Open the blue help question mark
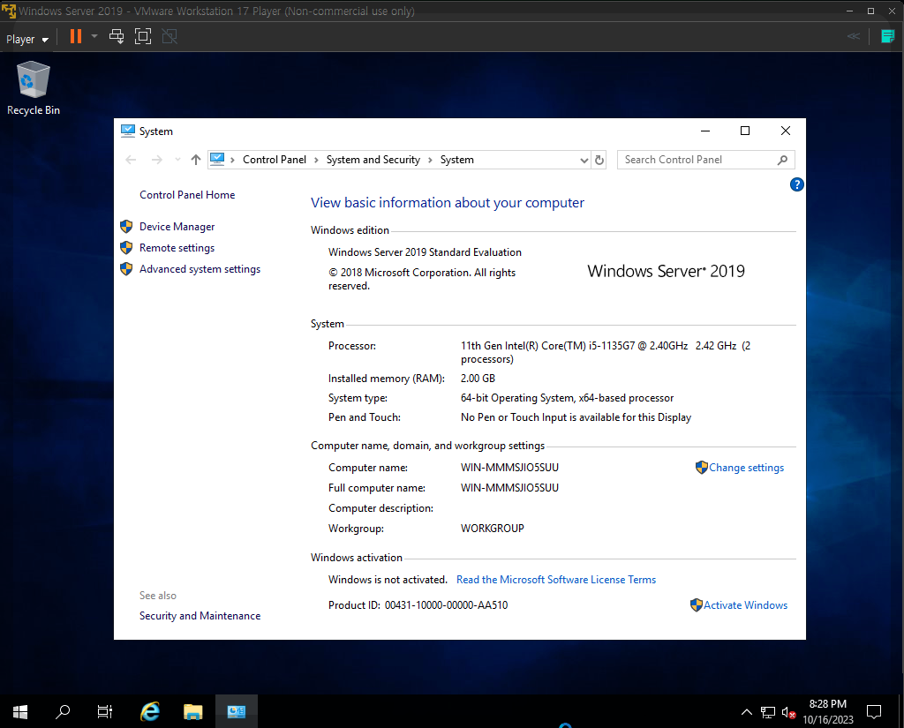 click(x=797, y=184)
